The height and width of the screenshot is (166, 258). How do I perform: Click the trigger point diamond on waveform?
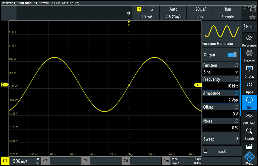click(x=129, y=85)
